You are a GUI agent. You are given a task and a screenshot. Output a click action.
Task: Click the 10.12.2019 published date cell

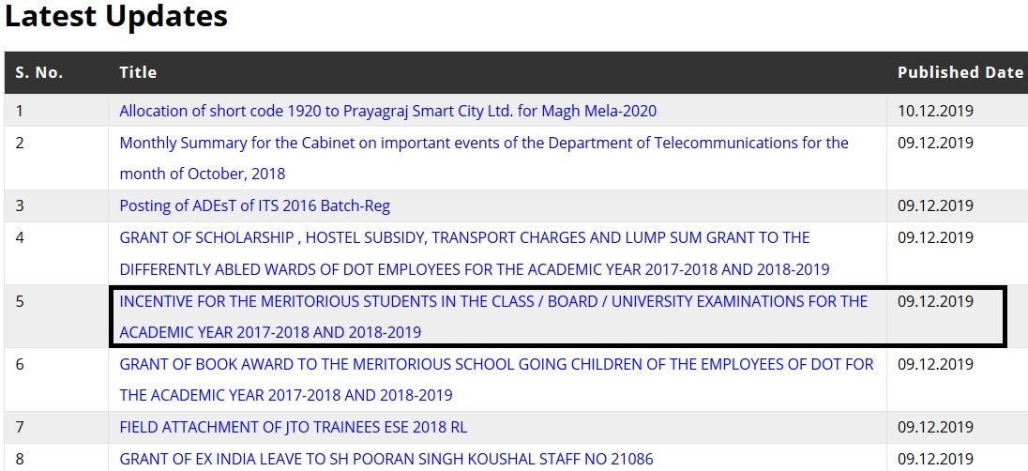point(935,111)
